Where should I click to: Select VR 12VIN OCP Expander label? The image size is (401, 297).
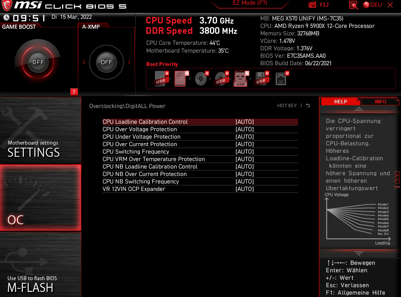tap(134, 189)
